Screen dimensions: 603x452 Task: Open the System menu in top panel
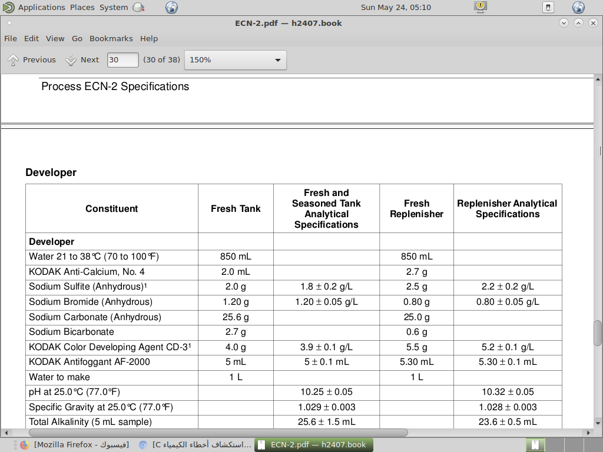click(x=114, y=7)
